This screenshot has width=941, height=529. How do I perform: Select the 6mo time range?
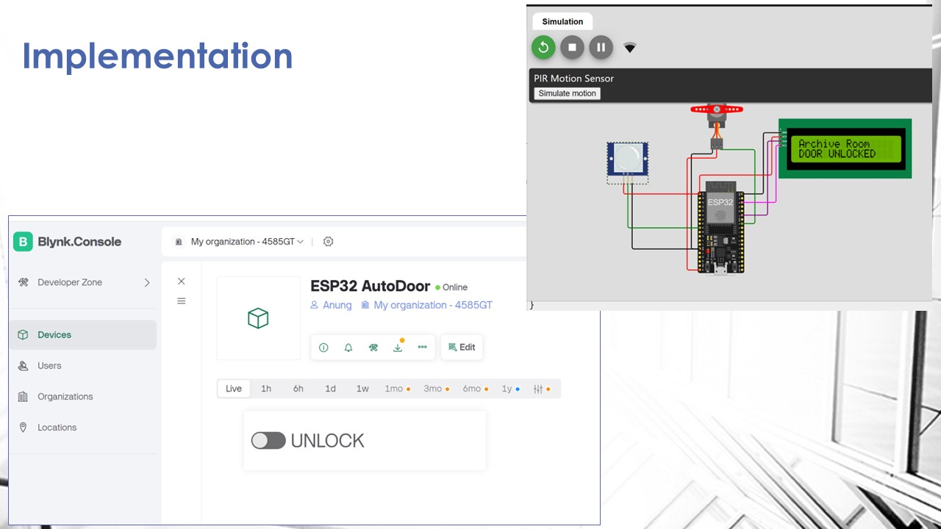475,389
